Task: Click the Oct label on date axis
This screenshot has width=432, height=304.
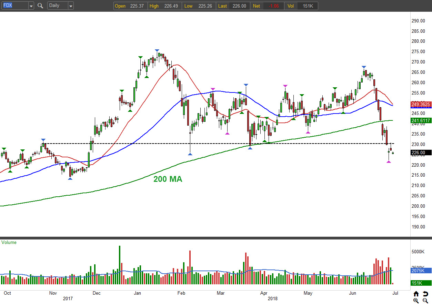Action: (x=7, y=293)
